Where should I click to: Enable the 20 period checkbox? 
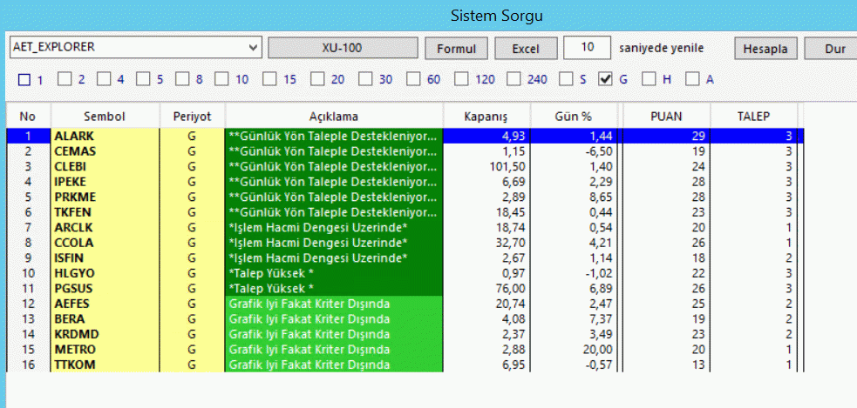(317, 80)
